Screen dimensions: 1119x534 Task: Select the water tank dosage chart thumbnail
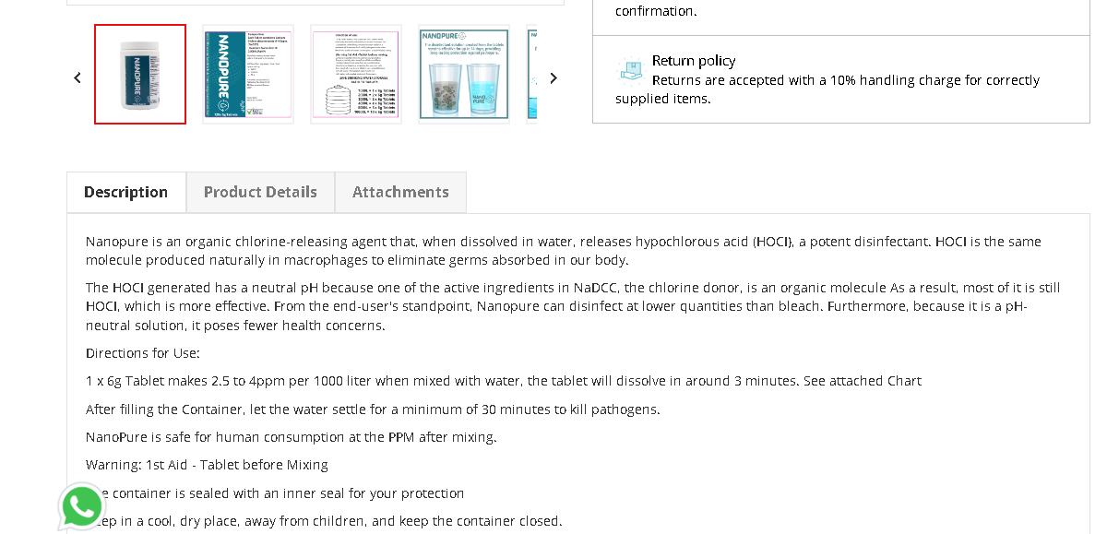pyautogui.click(x=356, y=74)
